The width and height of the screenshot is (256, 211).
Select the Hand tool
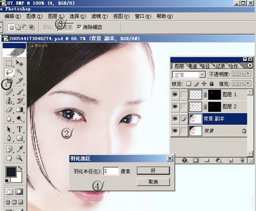click(x=9, y=158)
